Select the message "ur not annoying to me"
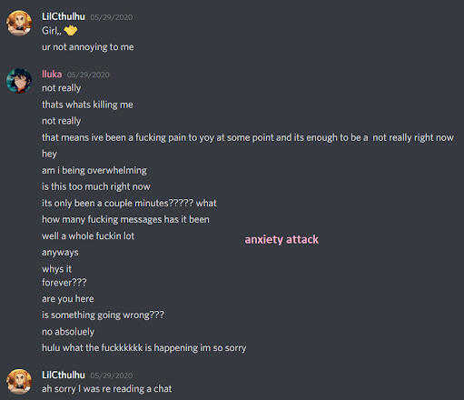The width and height of the screenshot is (464, 400). tap(88, 47)
